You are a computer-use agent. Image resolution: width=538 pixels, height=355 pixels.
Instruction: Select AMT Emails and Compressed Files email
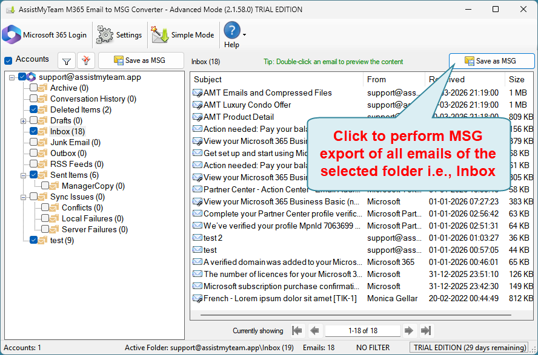268,93
